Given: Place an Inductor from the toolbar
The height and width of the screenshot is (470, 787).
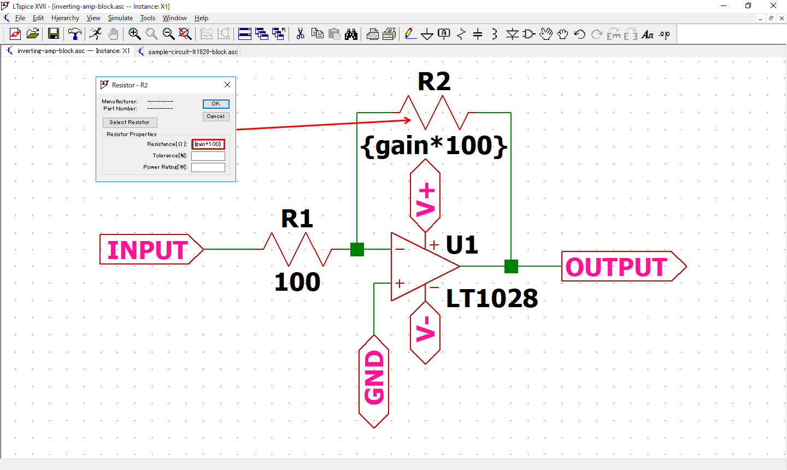Looking at the screenshot, I should (495, 34).
